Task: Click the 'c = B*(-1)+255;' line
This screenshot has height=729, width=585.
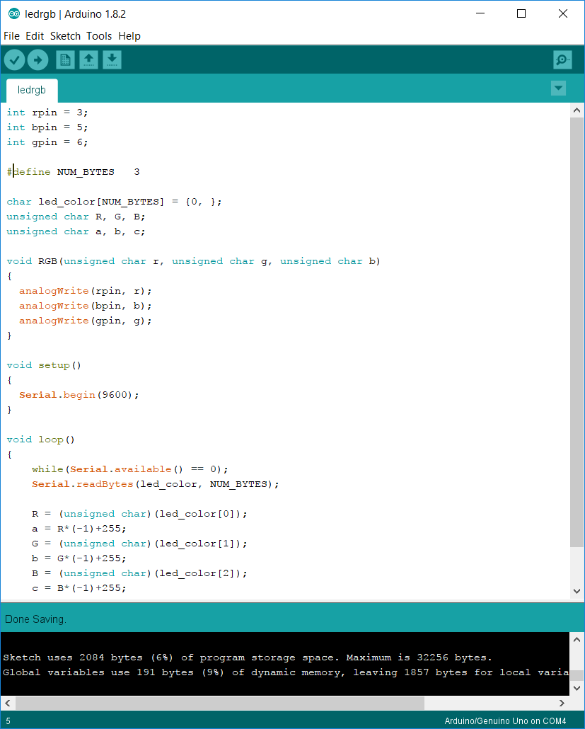Action: [79, 588]
